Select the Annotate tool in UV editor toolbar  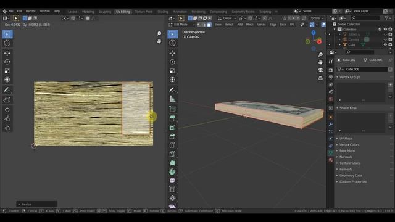click(7, 90)
